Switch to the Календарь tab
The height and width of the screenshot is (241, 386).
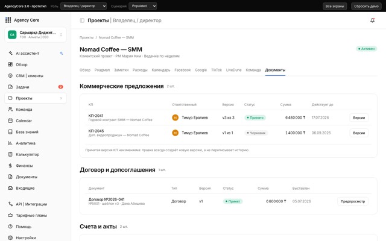click(x=161, y=70)
